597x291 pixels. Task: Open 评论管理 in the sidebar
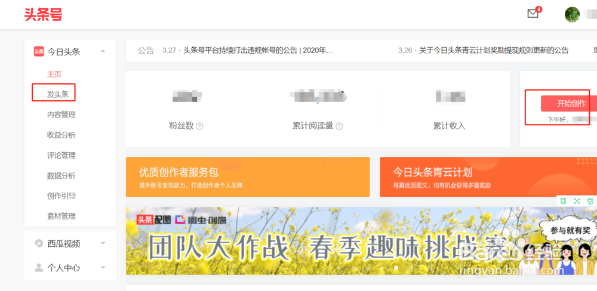(61, 155)
